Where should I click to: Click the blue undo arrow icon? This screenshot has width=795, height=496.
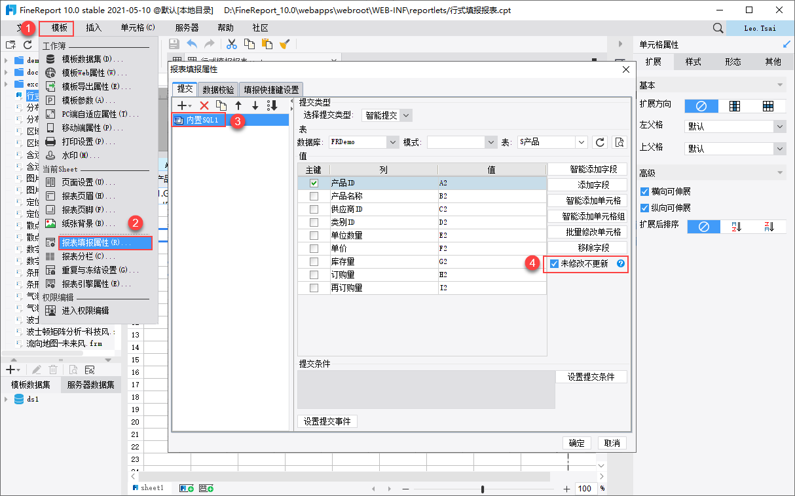click(x=192, y=44)
